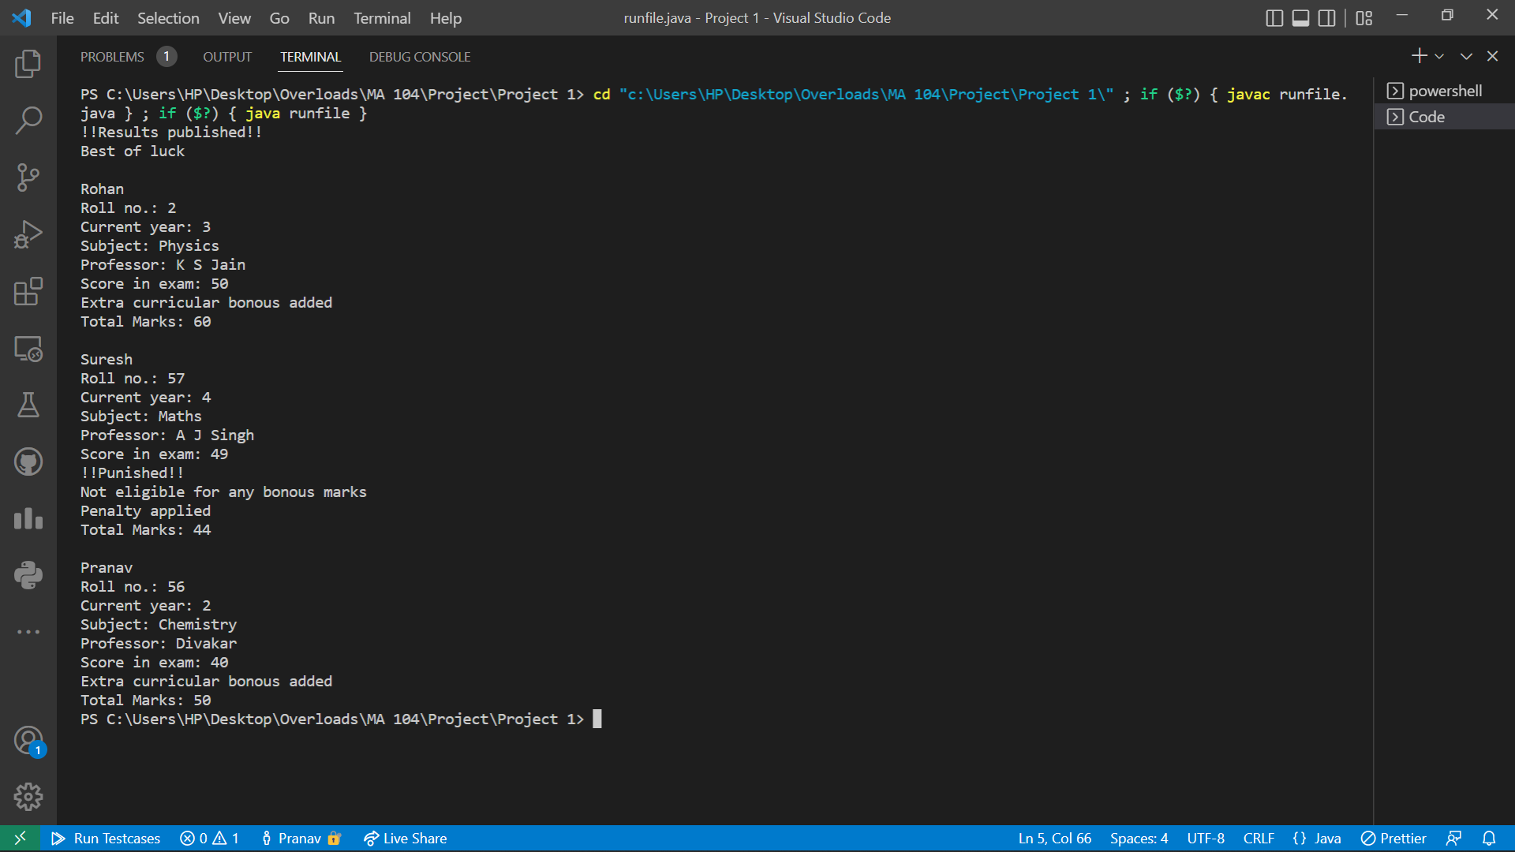Select the Code terminal
This screenshot has width=1515, height=852.
click(1444, 117)
